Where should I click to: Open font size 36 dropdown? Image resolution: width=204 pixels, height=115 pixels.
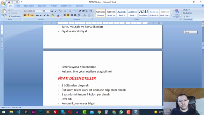(x=49, y=11)
